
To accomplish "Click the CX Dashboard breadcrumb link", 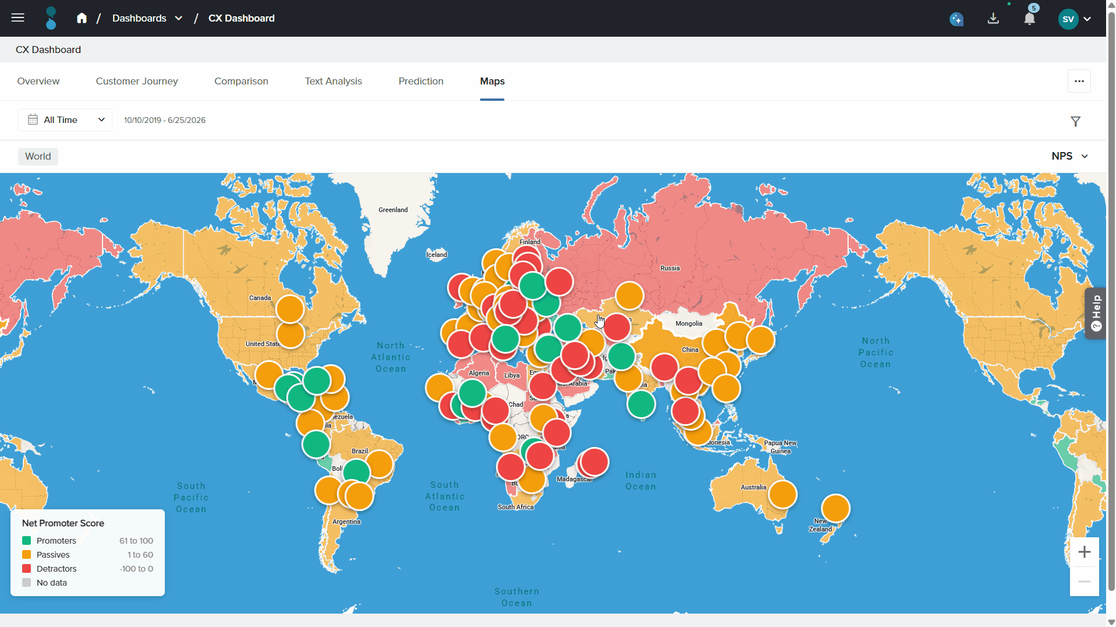I will (242, 18).
